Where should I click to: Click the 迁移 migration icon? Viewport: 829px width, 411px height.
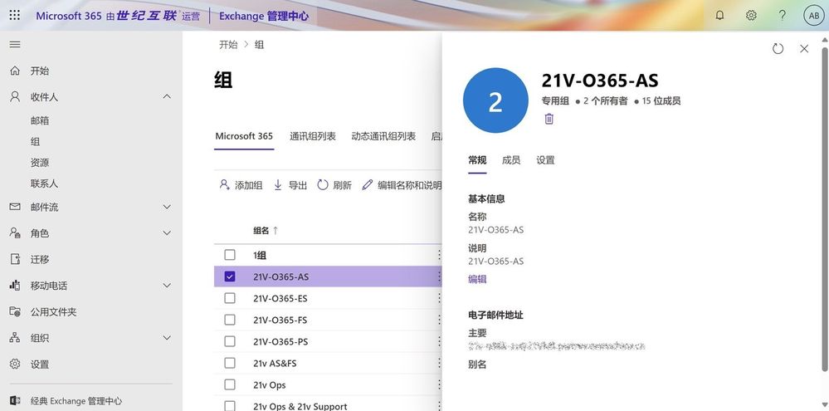point(15,259)
